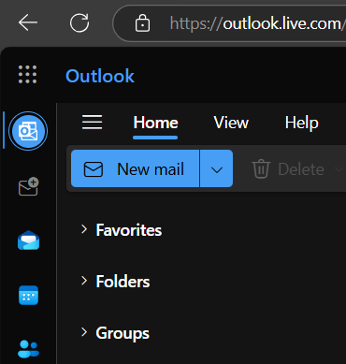The width and height of the screenshot is (346, 364).
Task: Select the Groups heading
Action: 123,333
